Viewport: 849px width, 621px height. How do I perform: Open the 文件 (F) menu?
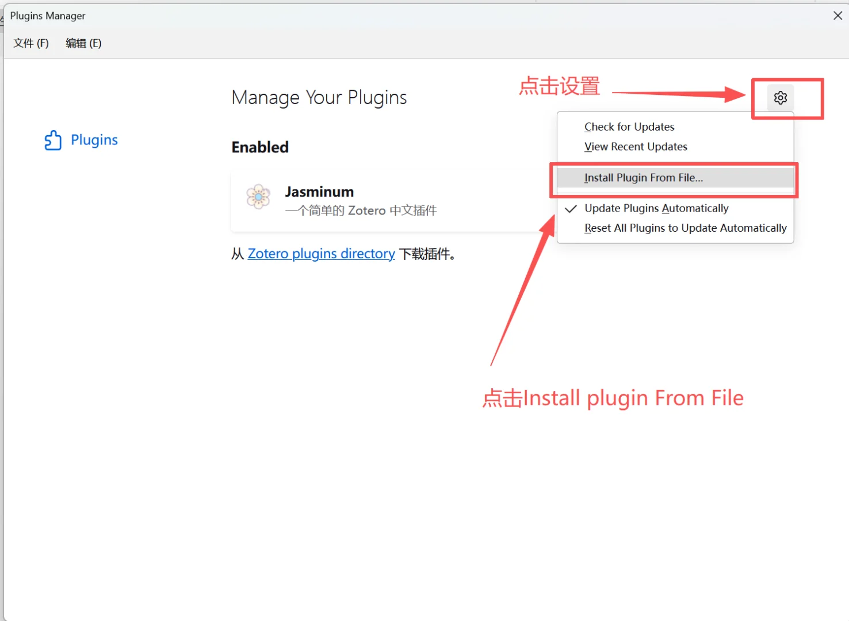pyautogui.click(x=31, y=43)
